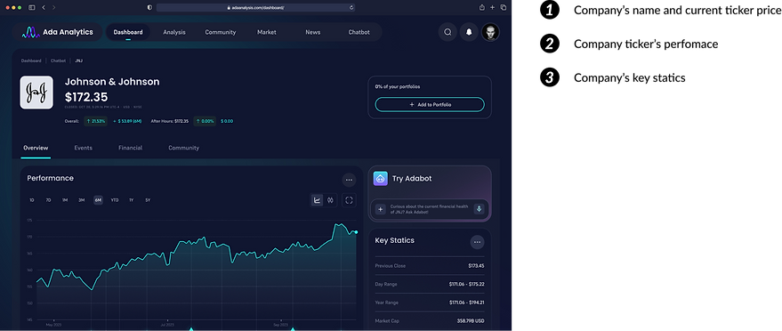Select the 6M time range
Viewport: 782px width, 331px height.
pyautogui.click(x=98, y=200)
